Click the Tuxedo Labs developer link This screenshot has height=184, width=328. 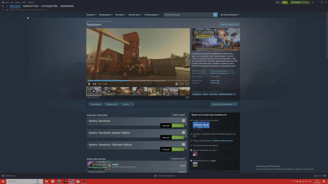click(x=215, y=80)
